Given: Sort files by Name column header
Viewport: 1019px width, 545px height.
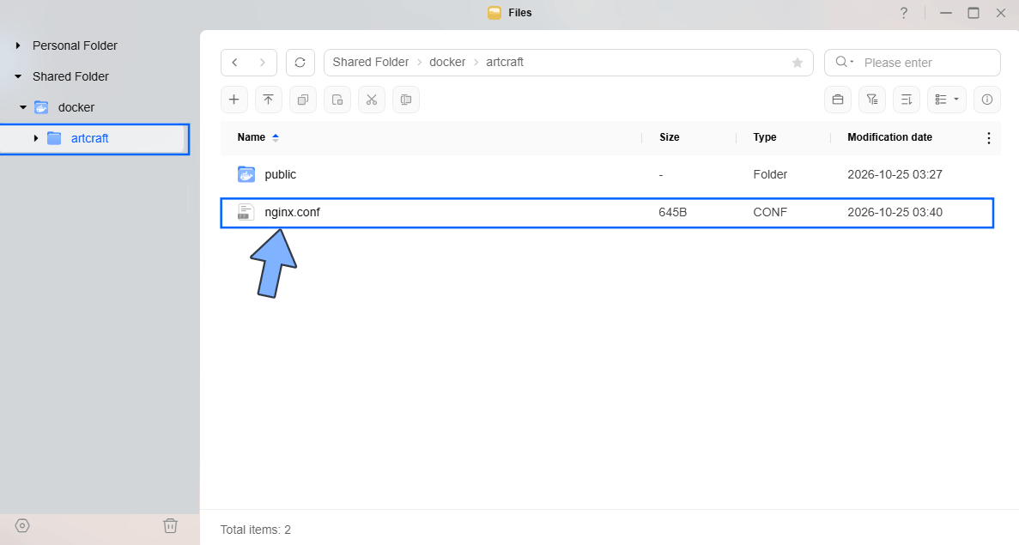Looking at the screenshot, I should [x=252, y=137].
